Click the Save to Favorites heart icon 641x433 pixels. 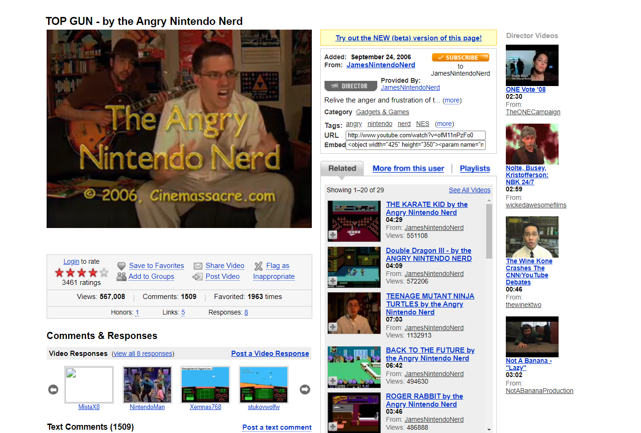click(121, 266)
